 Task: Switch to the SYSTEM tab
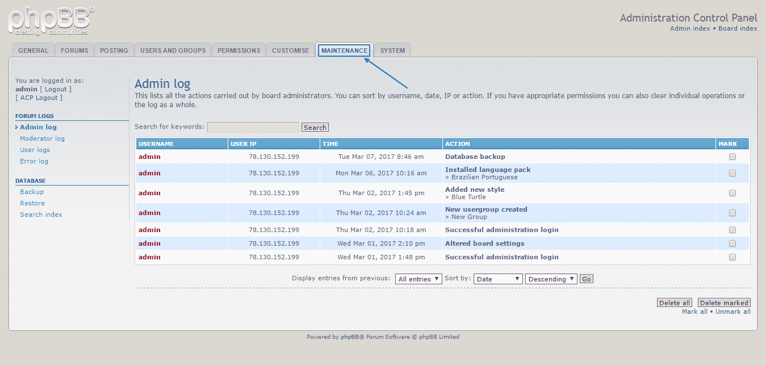tap(392, 50)
